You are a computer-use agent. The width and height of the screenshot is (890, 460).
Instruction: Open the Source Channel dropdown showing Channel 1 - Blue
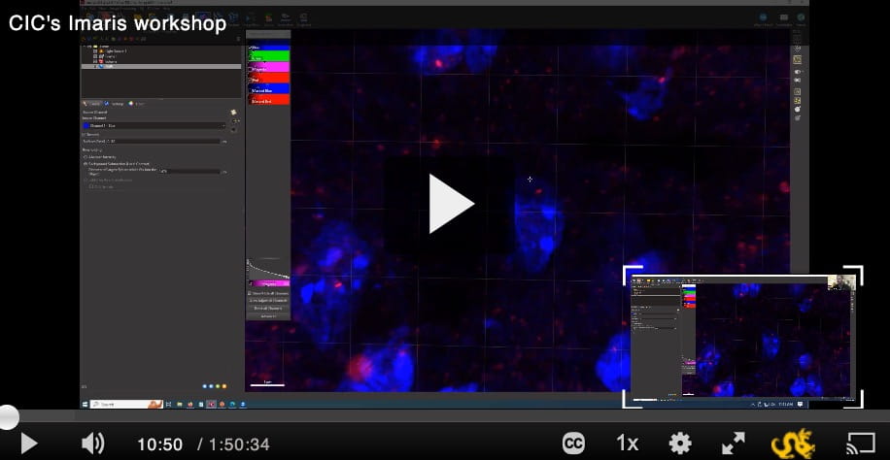point(154,125)
